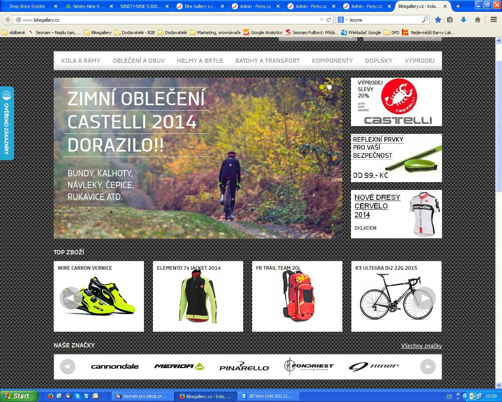Show previous top products with left arrow

71,298
